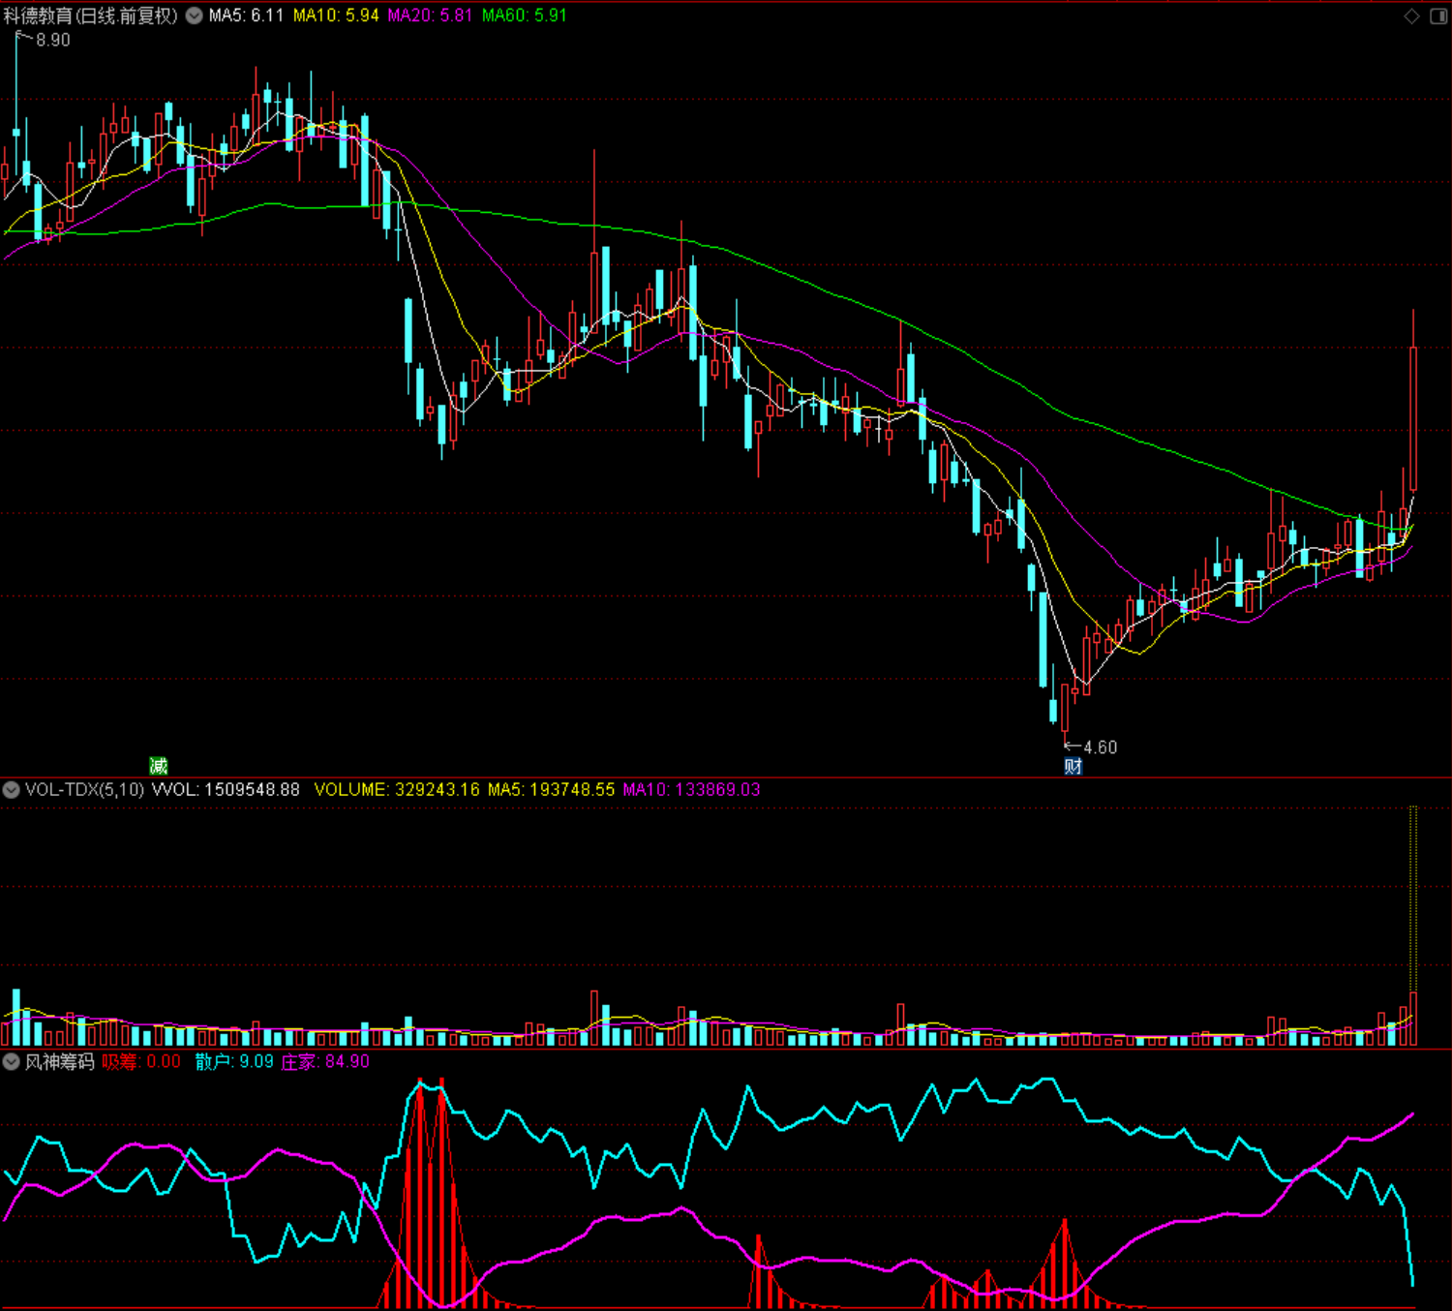The height and width of the screenshot is (1311, 1452).
Task: Click the blue 财 marker icon
Action: click(1074, 766)
